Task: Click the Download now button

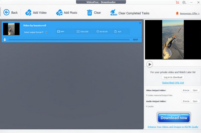Action: coord(174,118)
